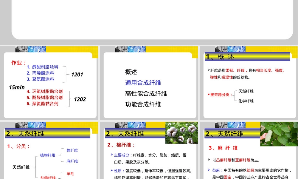Image resolution: width=298 pixels, height=179 pixels.
Task: Click the text 酚醛树脂黏合剂
Action: (47, 98)
